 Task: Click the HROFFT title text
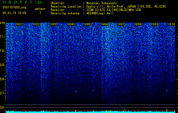[18, 2]
